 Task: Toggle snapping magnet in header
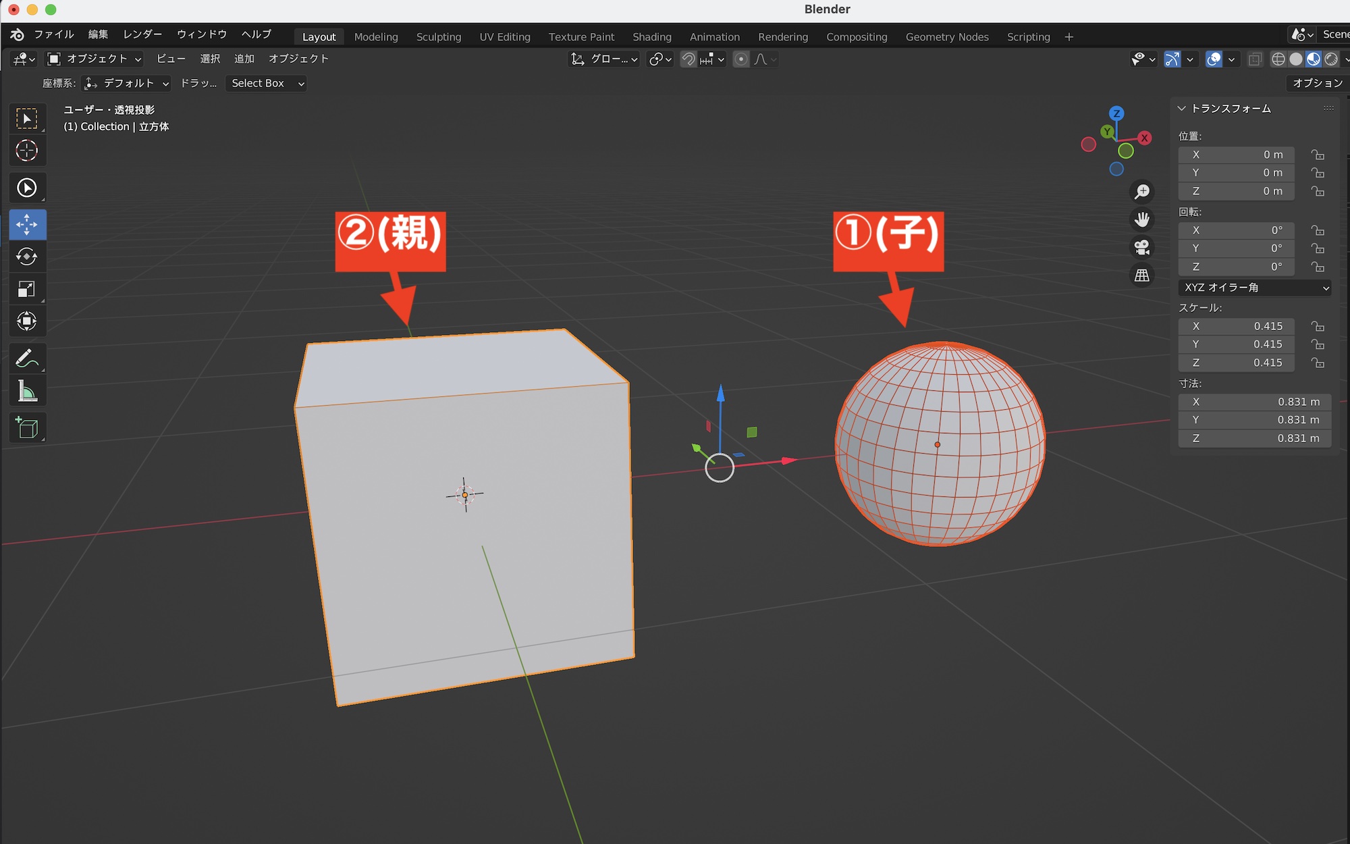point(688,59)
